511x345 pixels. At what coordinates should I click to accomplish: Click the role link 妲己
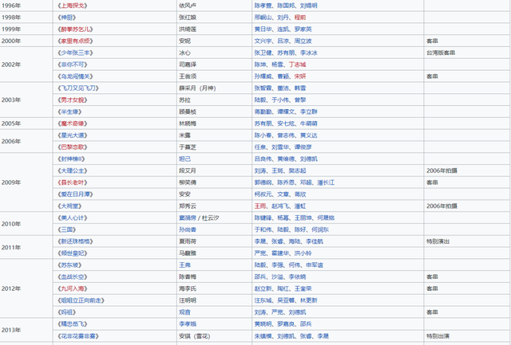(x=184, y=159)
